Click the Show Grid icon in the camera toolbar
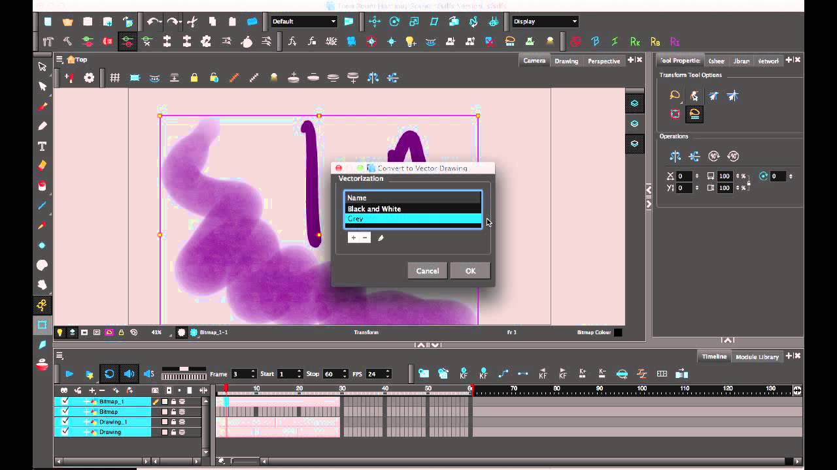Image resolution: width=837 pixels, height=470 pixels. click(x=114, y=78)
